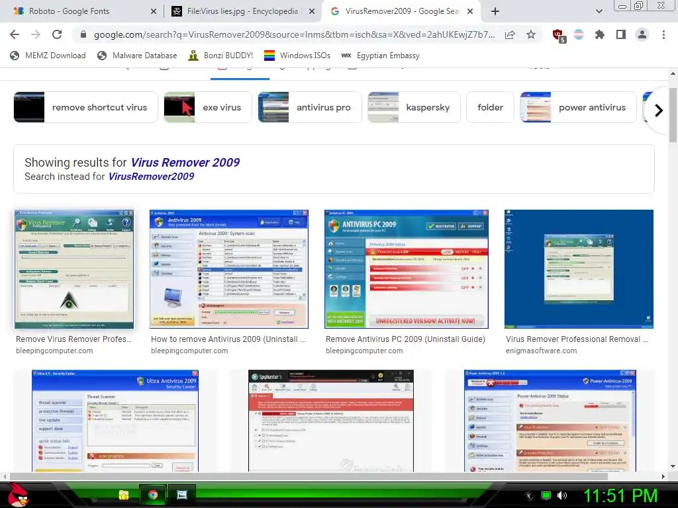Open Antivirus PC 2009 red thumbnail
This screenshot has height=508, width=678.
click(407, 269)
